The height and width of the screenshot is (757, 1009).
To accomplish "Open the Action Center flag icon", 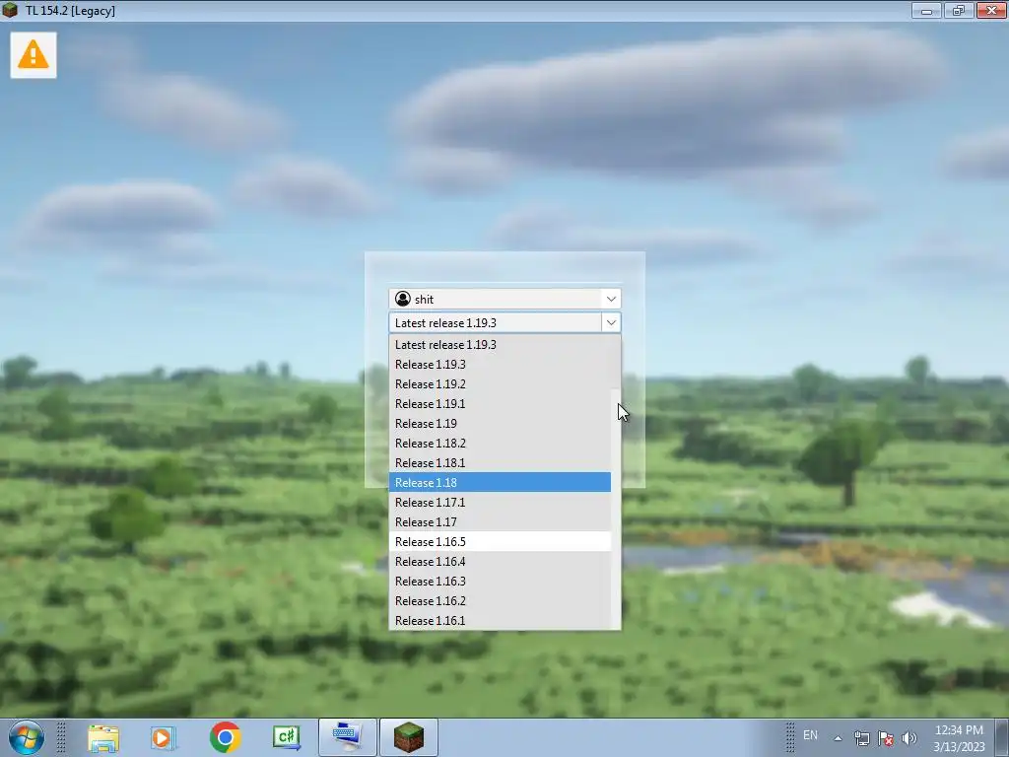I will 886,738.
